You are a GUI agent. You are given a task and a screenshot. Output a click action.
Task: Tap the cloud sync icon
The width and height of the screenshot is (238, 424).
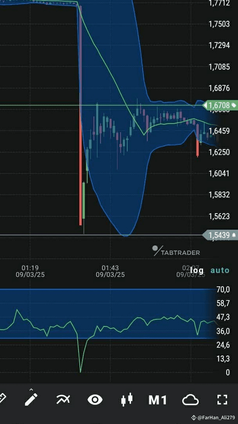click(190, 400)
